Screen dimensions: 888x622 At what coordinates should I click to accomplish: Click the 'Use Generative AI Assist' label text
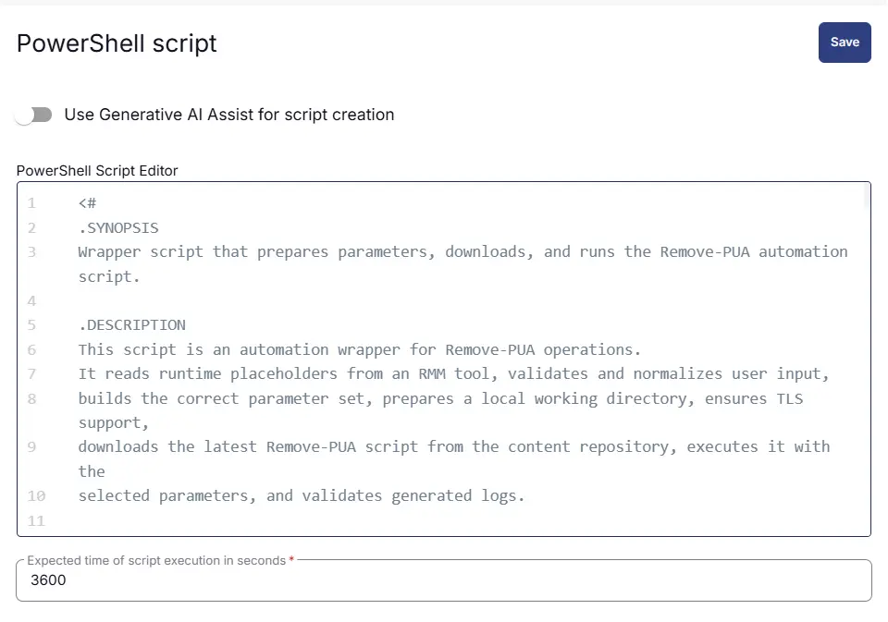click(x=228, y=115)
